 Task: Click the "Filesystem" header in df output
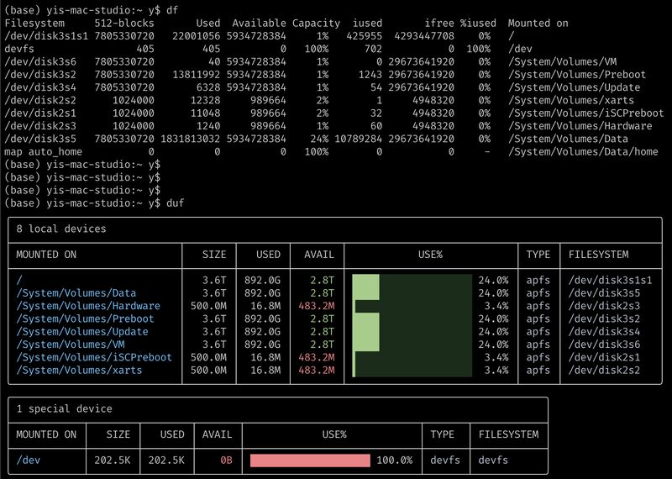(x=34, y=24)
